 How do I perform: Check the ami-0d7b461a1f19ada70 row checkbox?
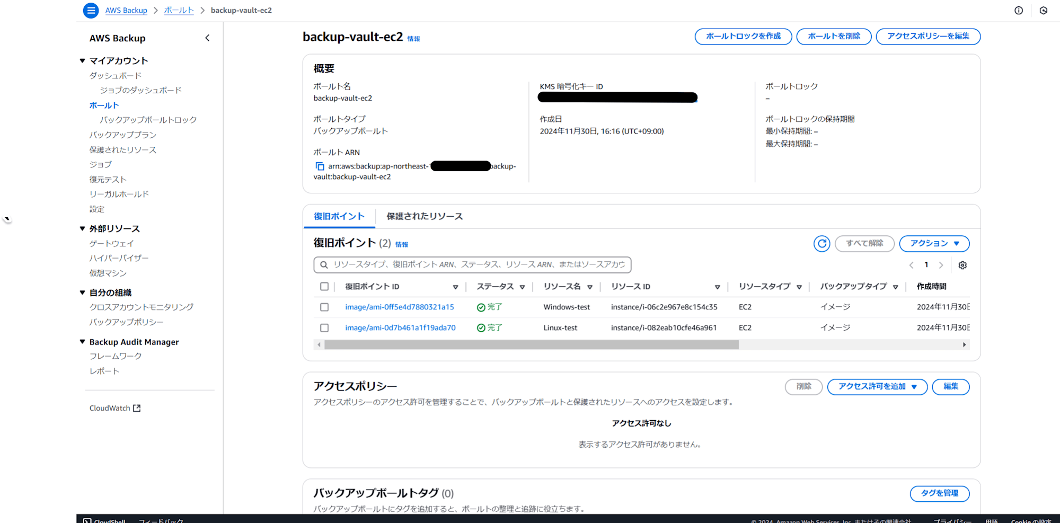324,328
